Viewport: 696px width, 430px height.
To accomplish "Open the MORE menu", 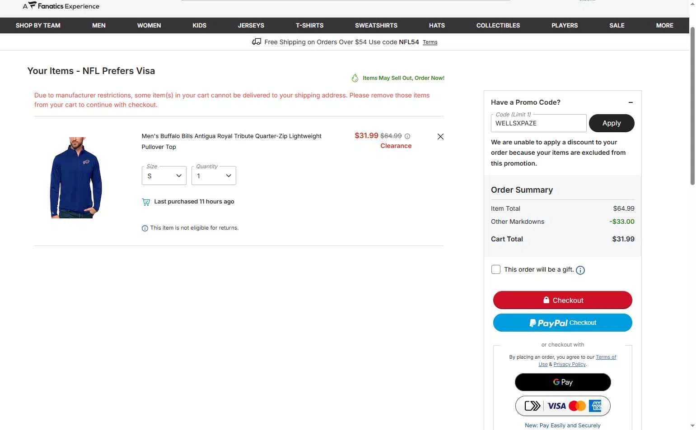I will [x=664, y=25].
